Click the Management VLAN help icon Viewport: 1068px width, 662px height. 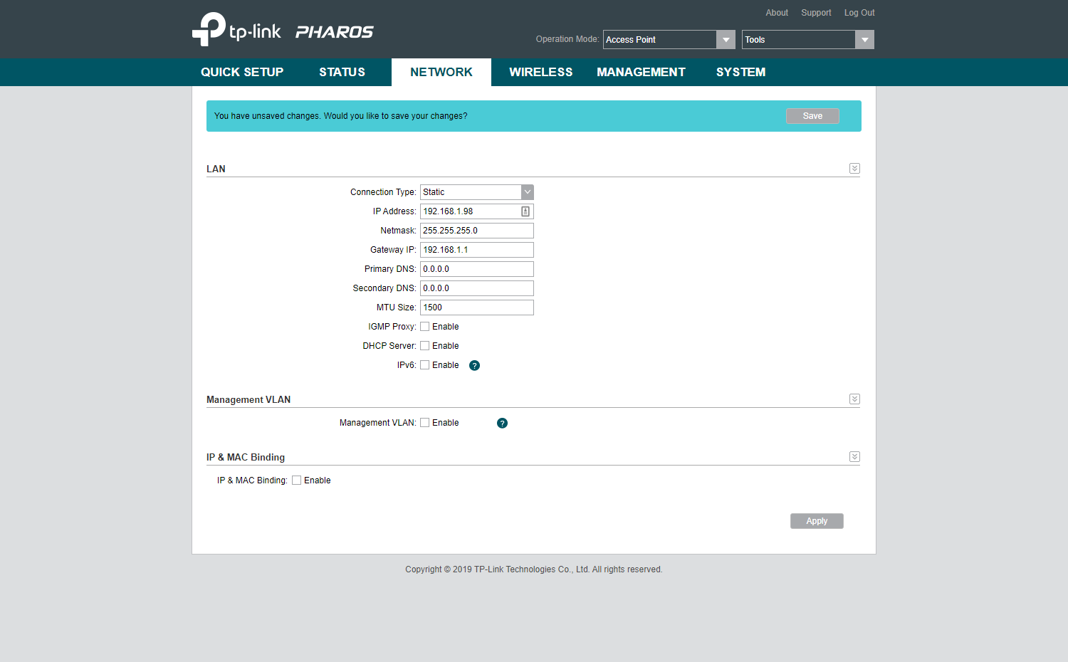(502, 424)
